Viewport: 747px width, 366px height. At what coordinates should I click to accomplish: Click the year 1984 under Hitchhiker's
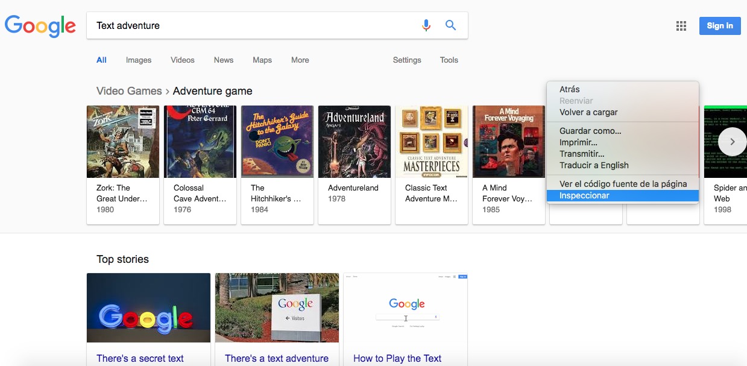[260, 210]
